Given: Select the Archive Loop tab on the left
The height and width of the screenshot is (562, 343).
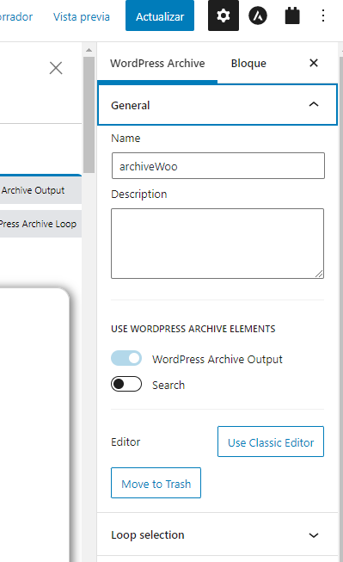Looking at the screenshot, I should coord(40,224).
